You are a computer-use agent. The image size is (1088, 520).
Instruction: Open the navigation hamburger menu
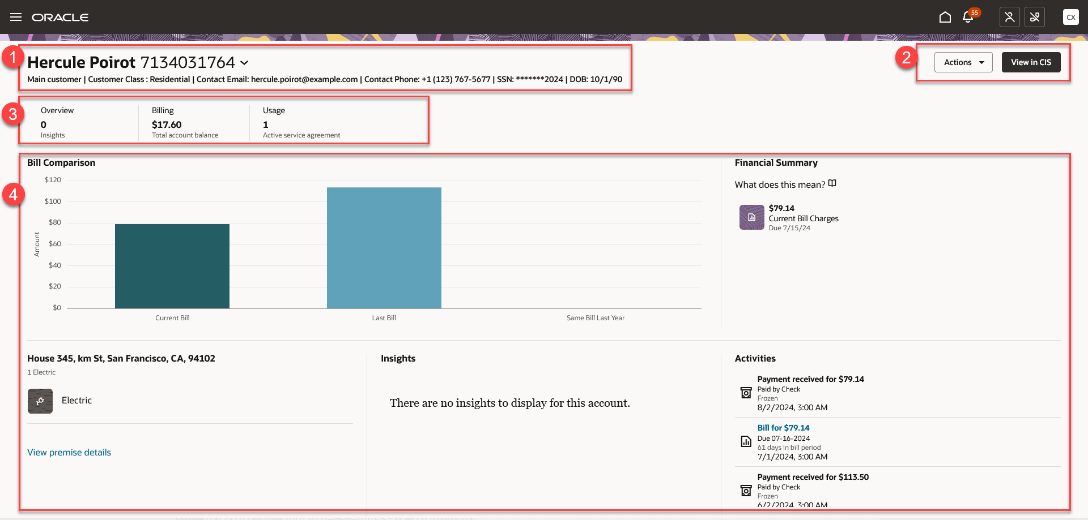[x=16, y=17]
